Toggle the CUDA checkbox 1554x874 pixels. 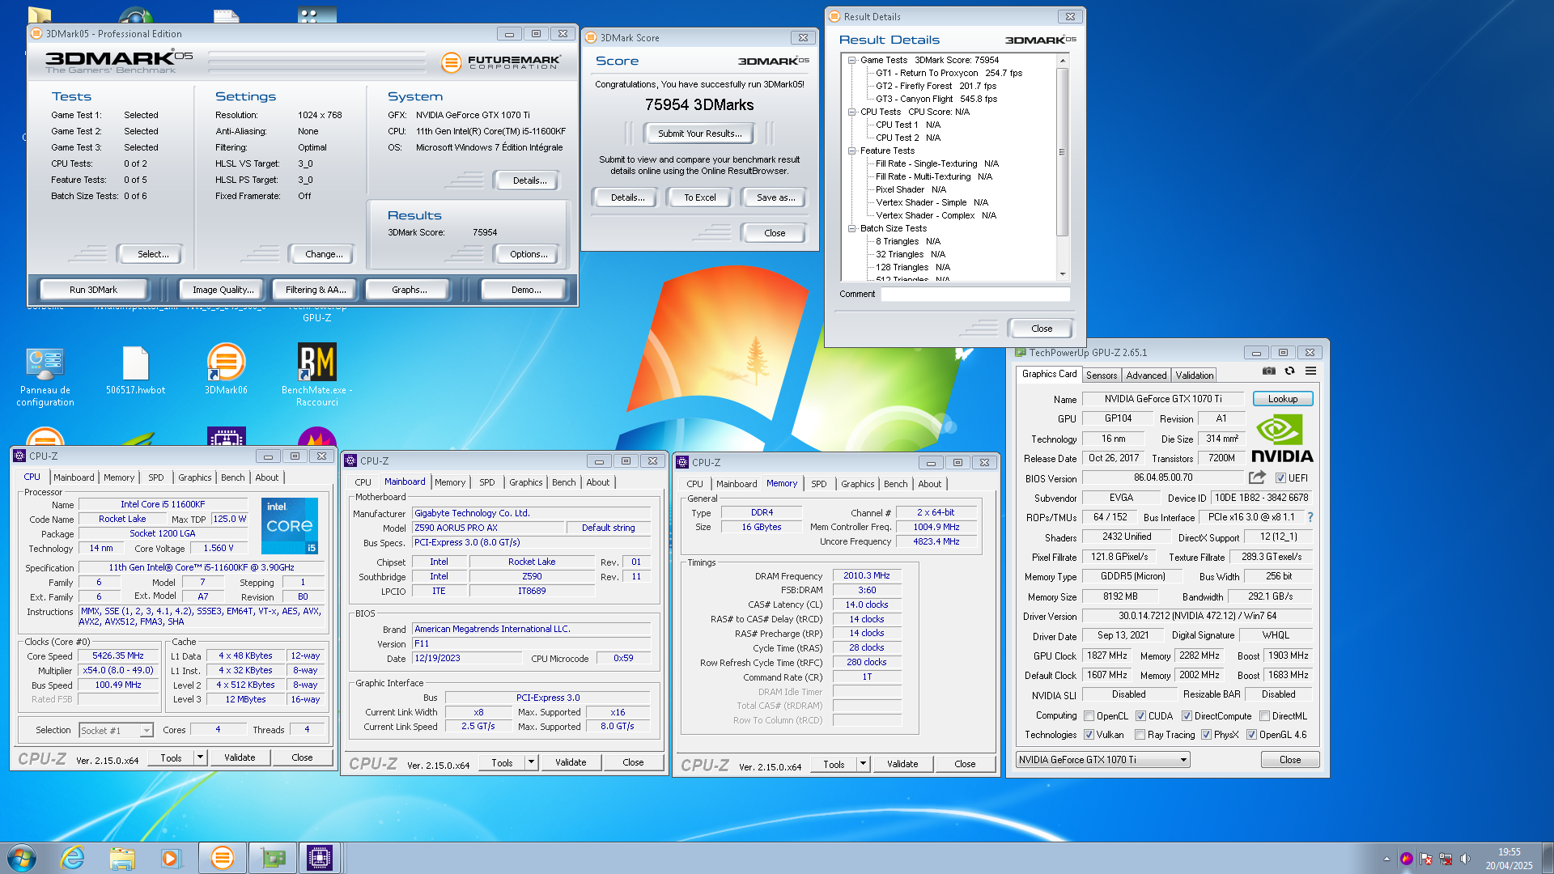[1140, 716]
